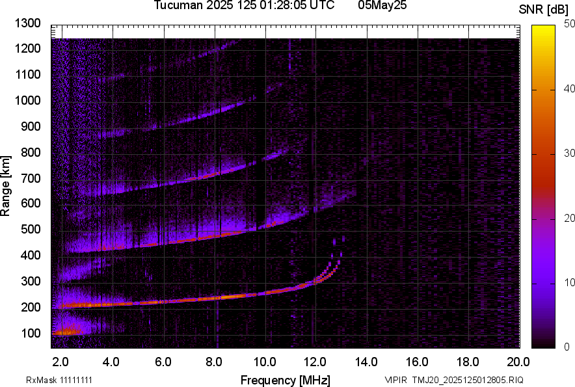Click the range tick label '1000'
Image resolution: width=575 pixels, height=387 pixels.
tap(27, 100)
